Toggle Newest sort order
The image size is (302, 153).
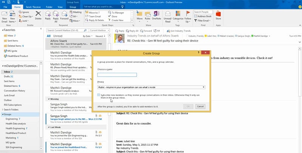tap(100, 36)
